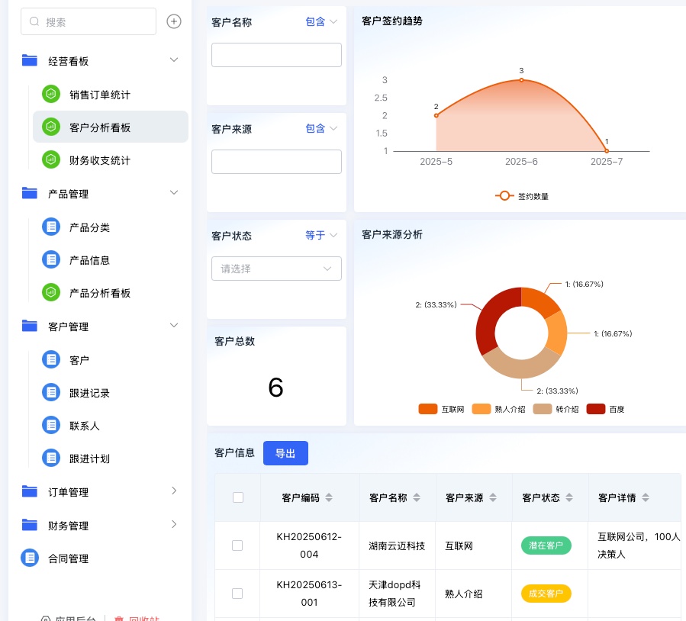Change 客户名称 filter operator 包含
This screenshot has width=686, height=621.
(x=320, y=22)
